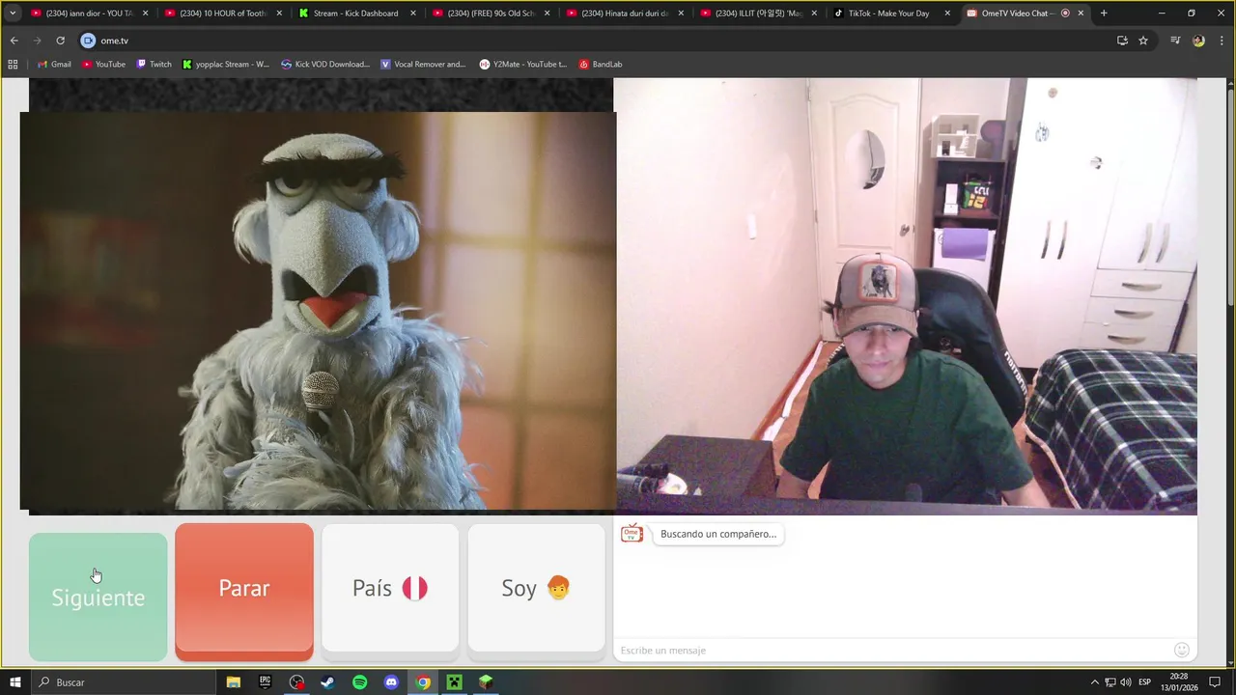Screen dimensions: 1236x695
Task: Launch Epic Games from the taskbar
Action: pyautogui.click(x=265, y=682)
